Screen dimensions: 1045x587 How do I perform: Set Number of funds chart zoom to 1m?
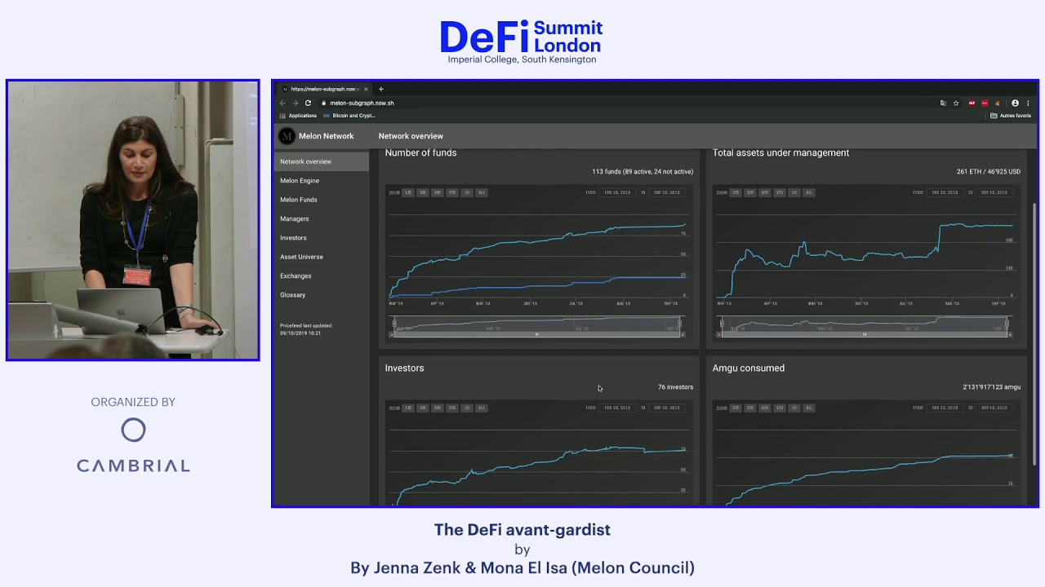tap(408, 192)
